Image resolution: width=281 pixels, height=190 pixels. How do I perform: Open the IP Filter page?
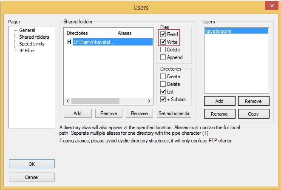coord(27,51)
